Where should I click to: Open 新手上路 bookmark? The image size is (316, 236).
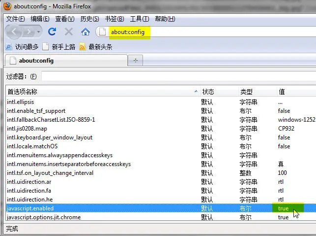pyautogui.click(x=59, y=47)
